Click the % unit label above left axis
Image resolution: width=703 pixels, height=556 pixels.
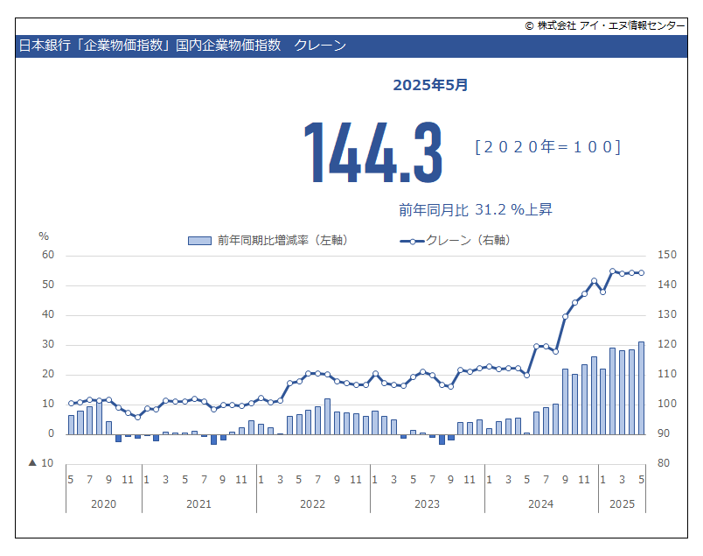point(44,236)
